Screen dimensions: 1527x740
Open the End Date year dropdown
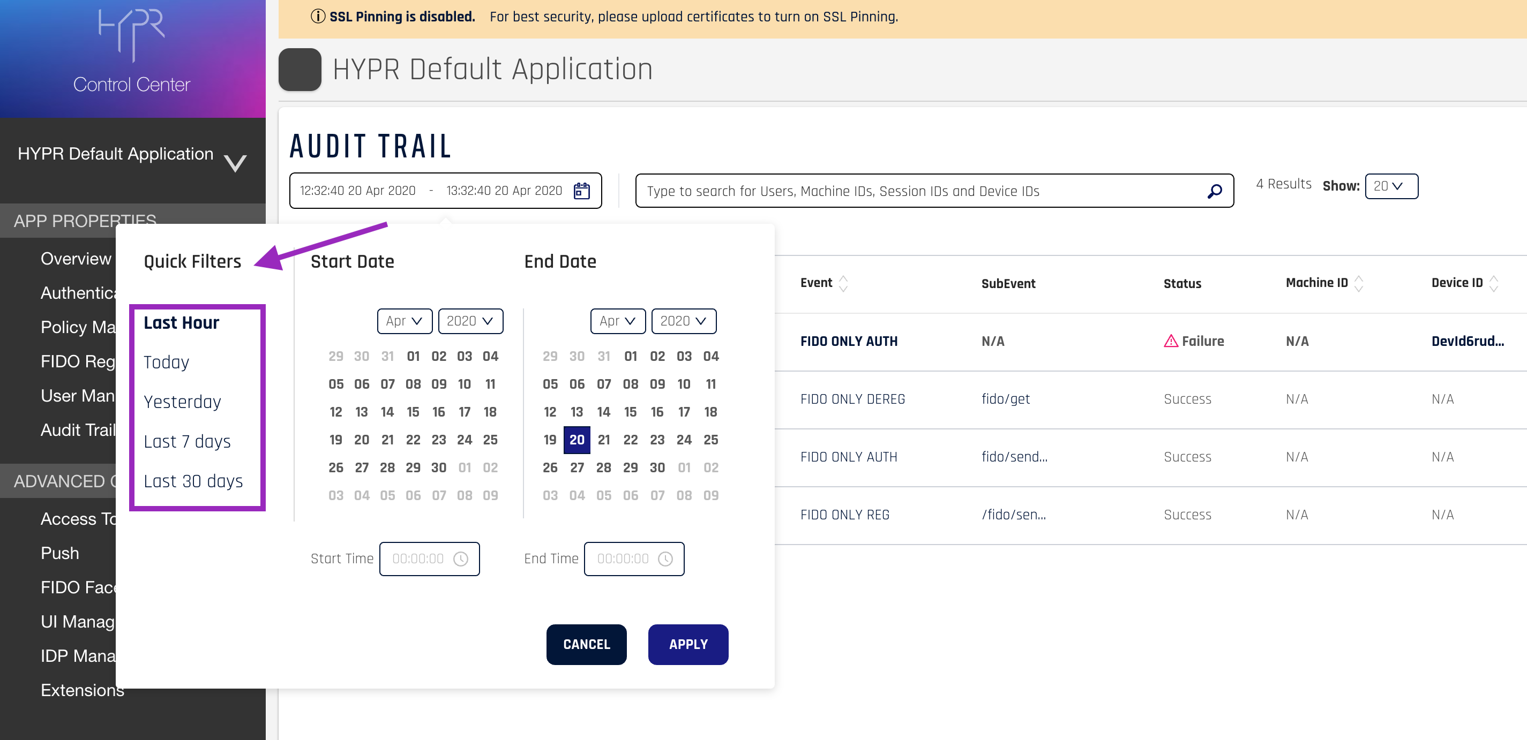(684, 321)
